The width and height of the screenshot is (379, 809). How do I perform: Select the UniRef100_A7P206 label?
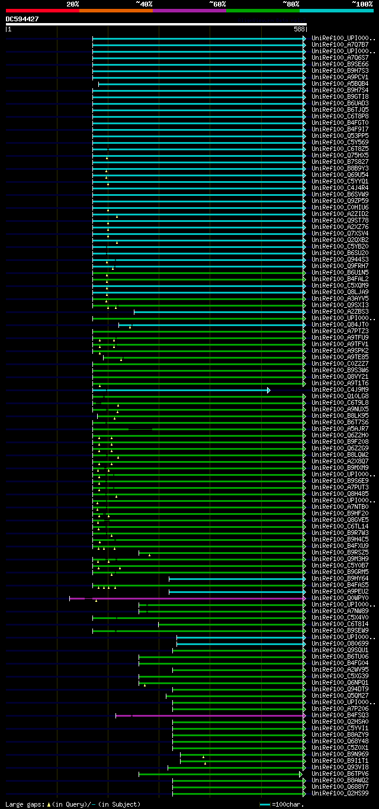340,708
